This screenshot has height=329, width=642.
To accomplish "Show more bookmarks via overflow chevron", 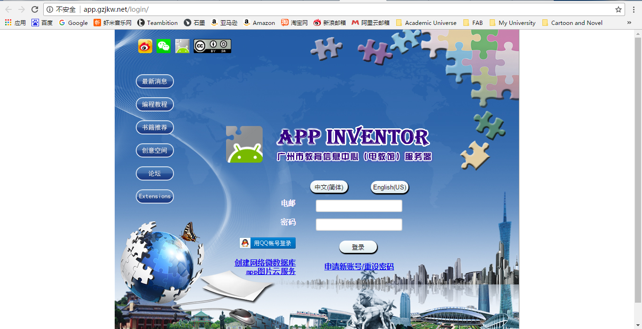I will (x=629, y=23).
